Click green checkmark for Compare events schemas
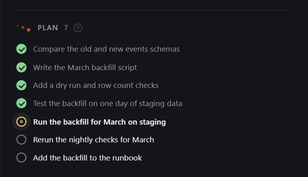Viewport: 308px width, 177px height. 21,49
